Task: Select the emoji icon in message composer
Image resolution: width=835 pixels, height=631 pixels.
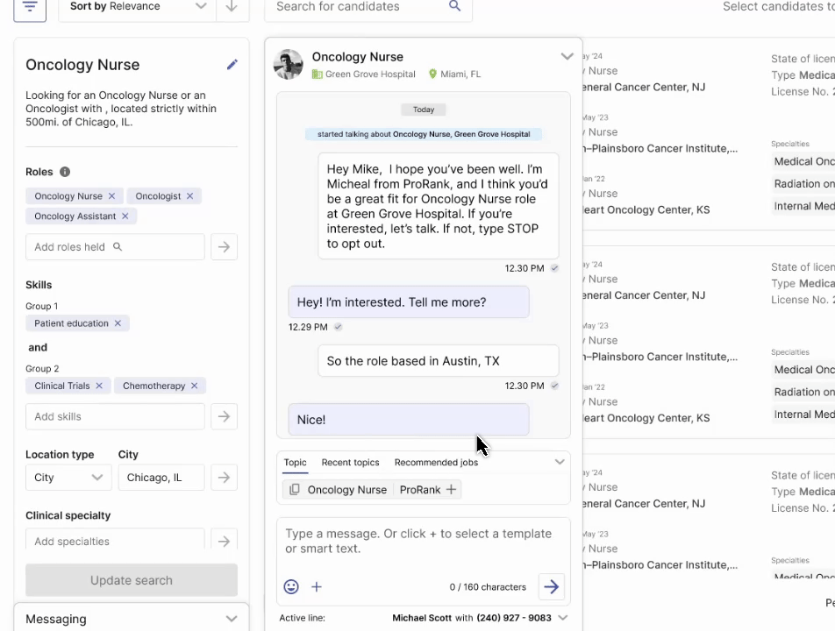Action: 290,586
